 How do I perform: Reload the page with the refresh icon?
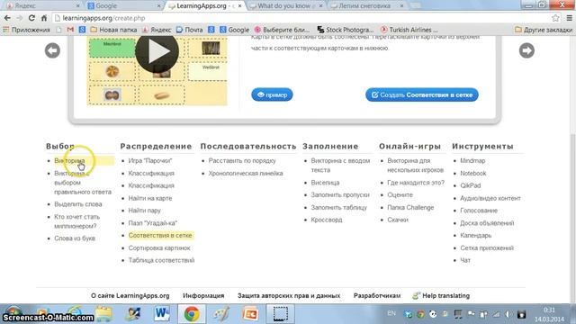click(x=31, y=18)
